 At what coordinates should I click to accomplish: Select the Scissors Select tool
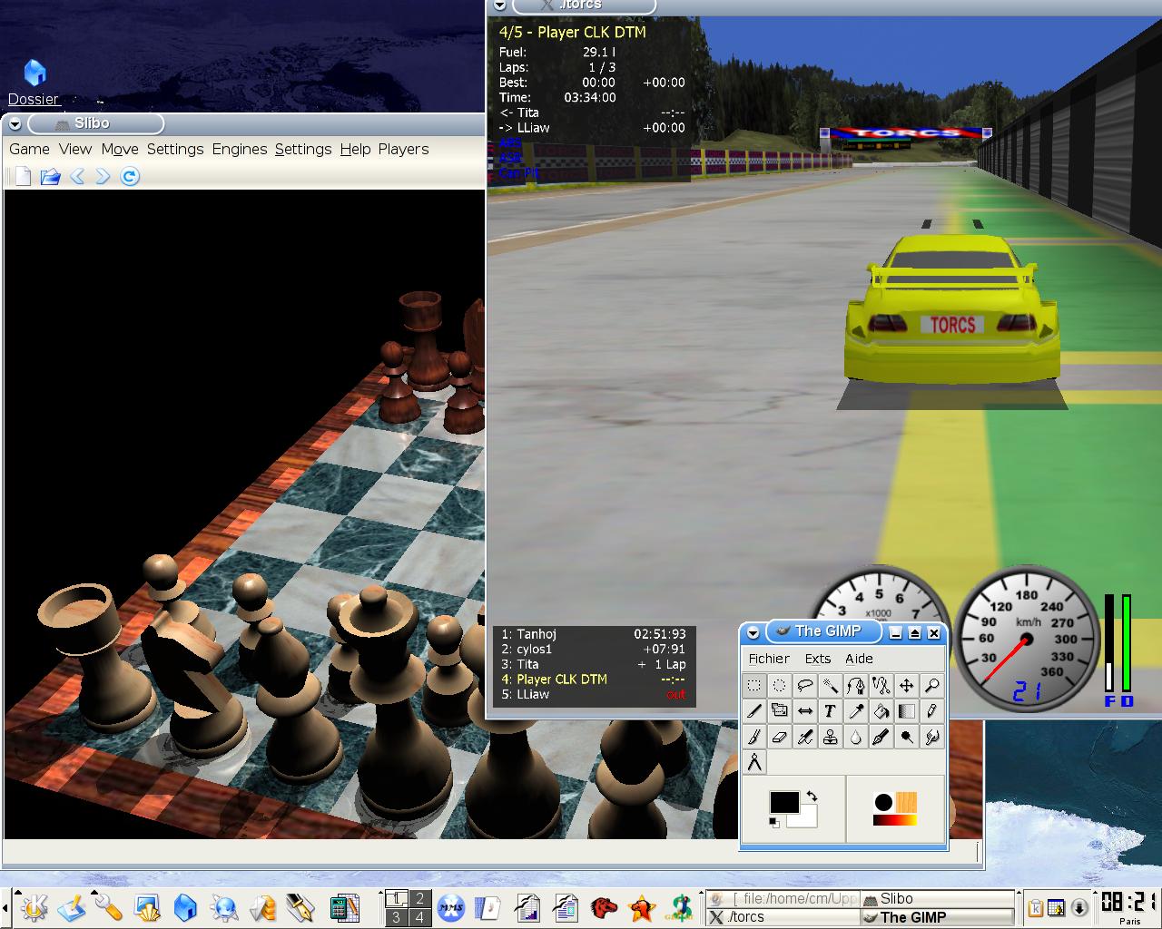coord(881,686)
